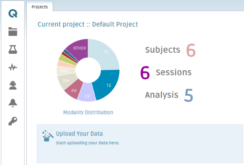Click the Subjects count 6
This screenshot has height=165, width=244.
click(191, 50)
